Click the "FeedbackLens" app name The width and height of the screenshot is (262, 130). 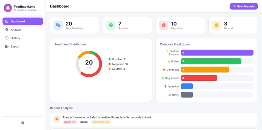click(x=25, y=7)
